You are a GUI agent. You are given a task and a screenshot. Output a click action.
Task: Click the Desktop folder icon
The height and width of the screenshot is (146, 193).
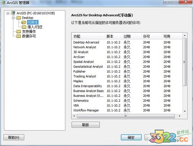tap(19, 18)
